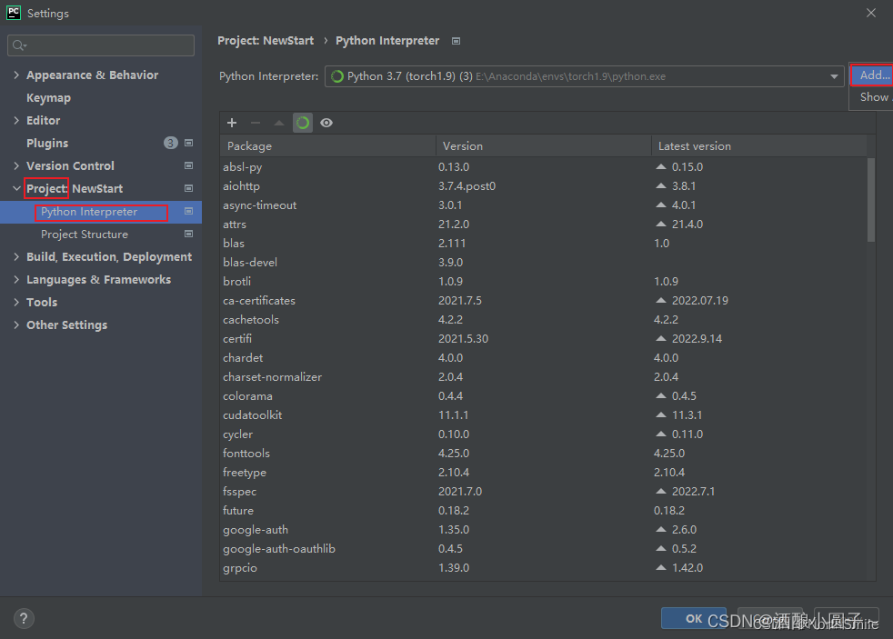Click the Plugins update count badge
The width and height of the screenshot is (893, 639).
click(170, 143)
